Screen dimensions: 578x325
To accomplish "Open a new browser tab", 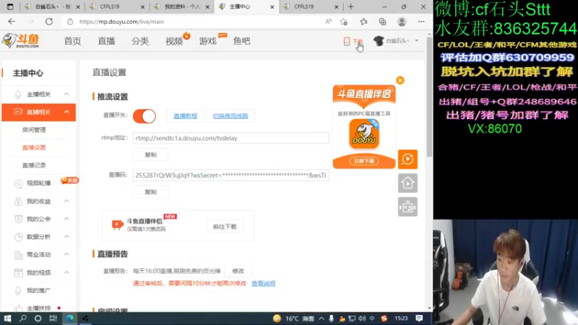I will click(x=351, y=6).
